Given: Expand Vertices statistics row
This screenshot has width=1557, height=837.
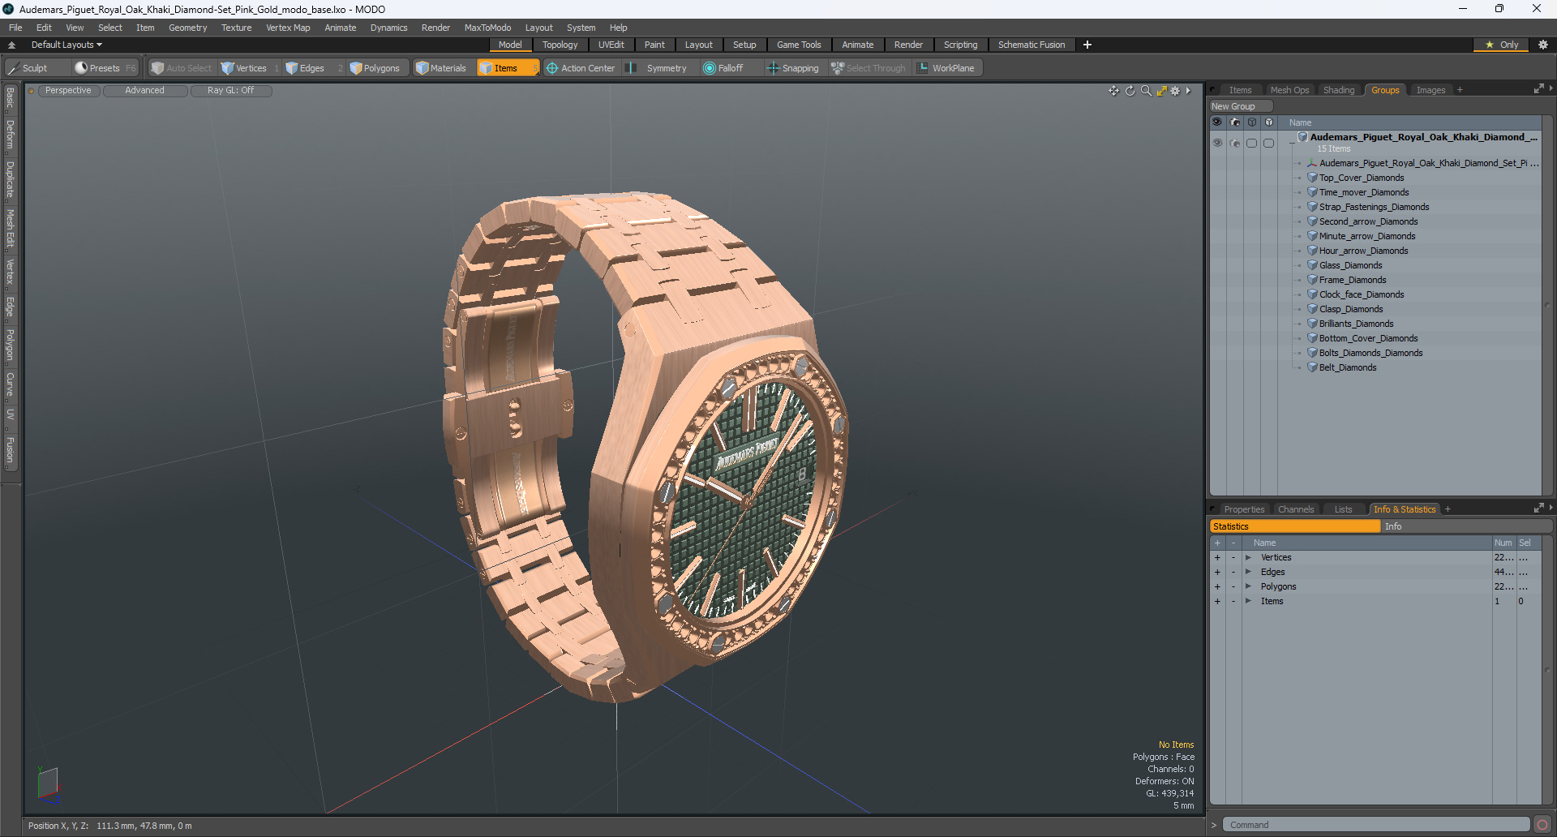Looking at the screenshot, I should coord(1248,558).
